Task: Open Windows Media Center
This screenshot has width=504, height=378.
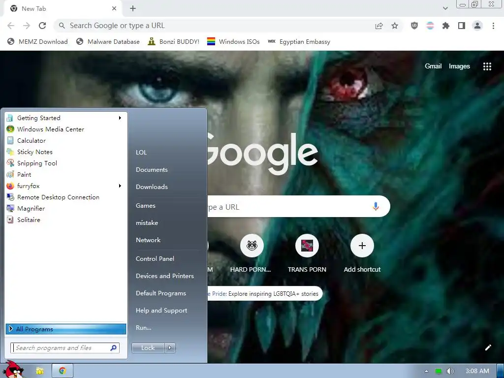Action: click(x=66, y=129)
